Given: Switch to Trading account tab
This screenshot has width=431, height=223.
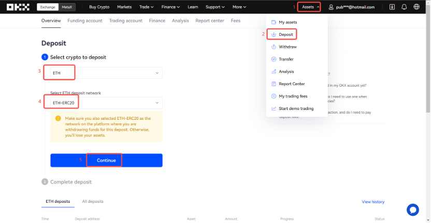Looking at the screenshot, I should 125,21.
